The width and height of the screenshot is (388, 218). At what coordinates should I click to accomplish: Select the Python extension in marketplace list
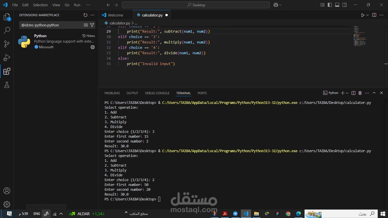56,41
